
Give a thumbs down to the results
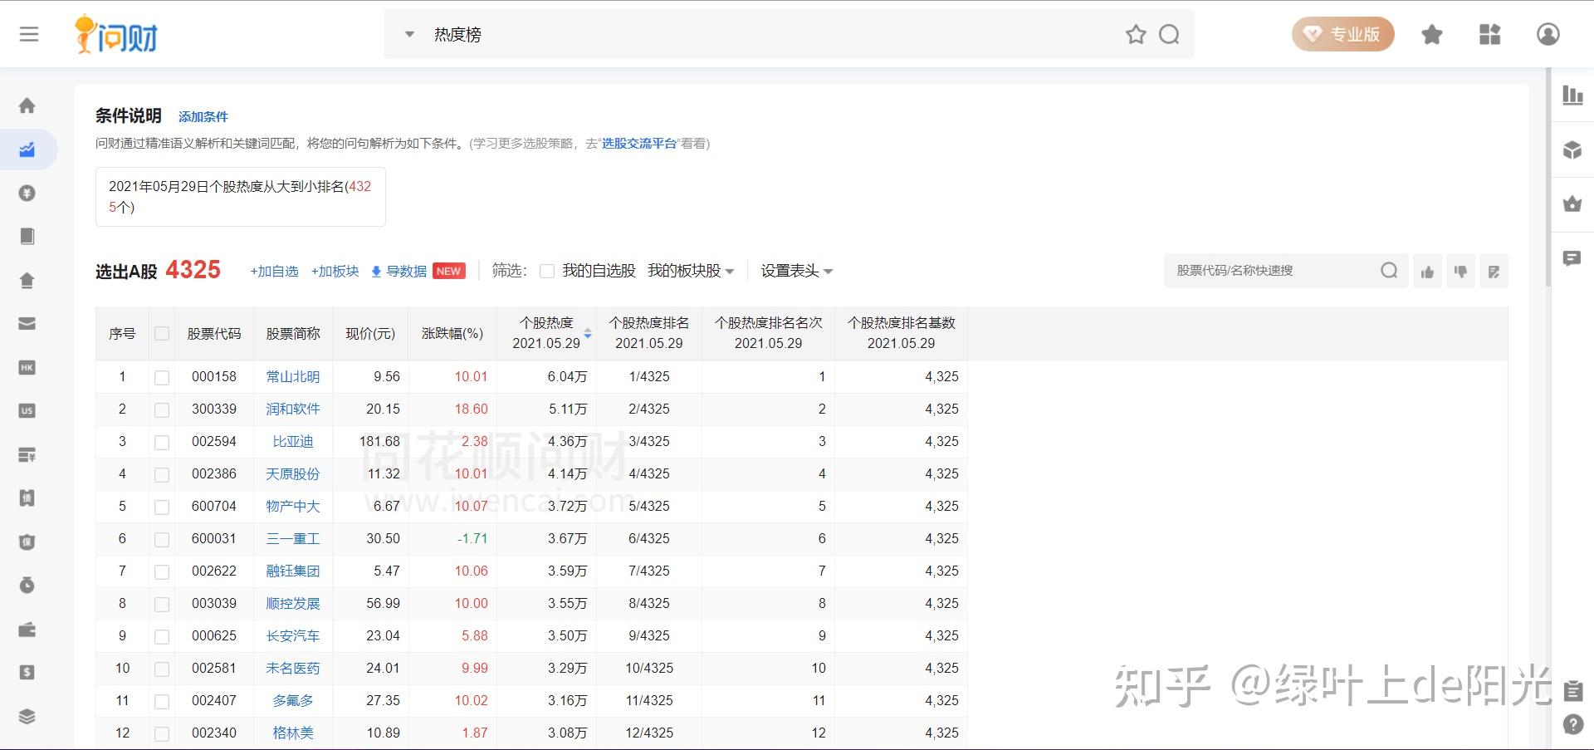click(x=1460, y=272)
